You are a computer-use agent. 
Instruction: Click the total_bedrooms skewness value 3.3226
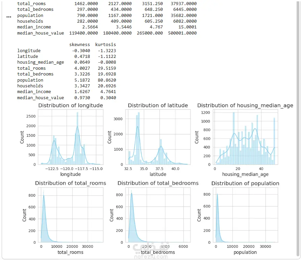click(x=82, y=74)
